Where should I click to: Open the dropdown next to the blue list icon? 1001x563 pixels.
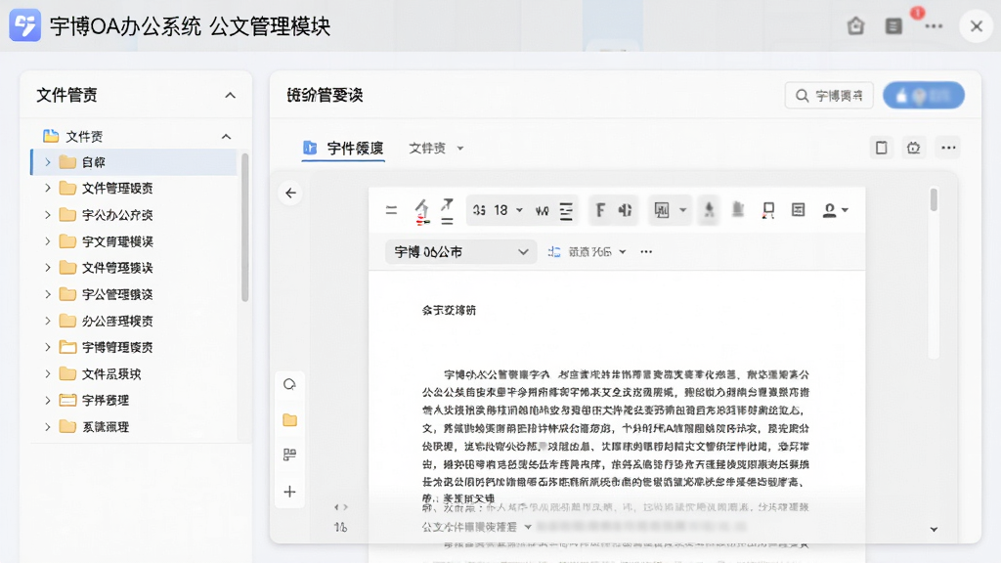point(623,251)
